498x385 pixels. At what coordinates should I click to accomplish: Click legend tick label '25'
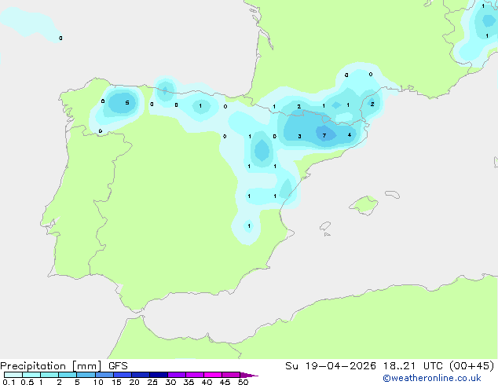pos(152,382)
